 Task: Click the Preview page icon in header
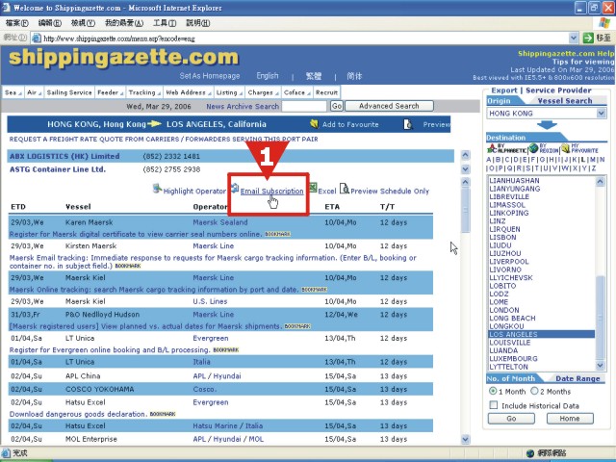(408, 124)
